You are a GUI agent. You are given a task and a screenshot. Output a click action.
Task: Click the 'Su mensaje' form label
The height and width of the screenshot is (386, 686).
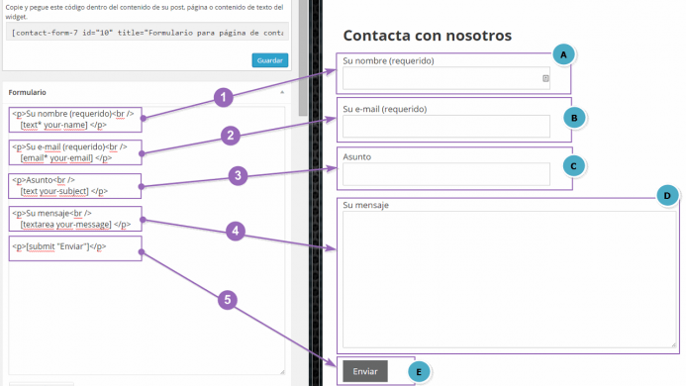tap(365, 205)
